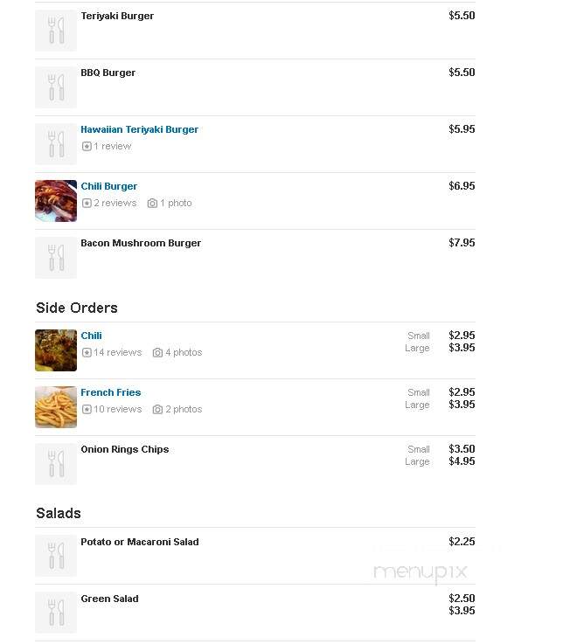The height and width of the screenshot is (644, 577).
Task: View the 4 photos of Chili
Action: pyautogui.click(x=184, y=352)
